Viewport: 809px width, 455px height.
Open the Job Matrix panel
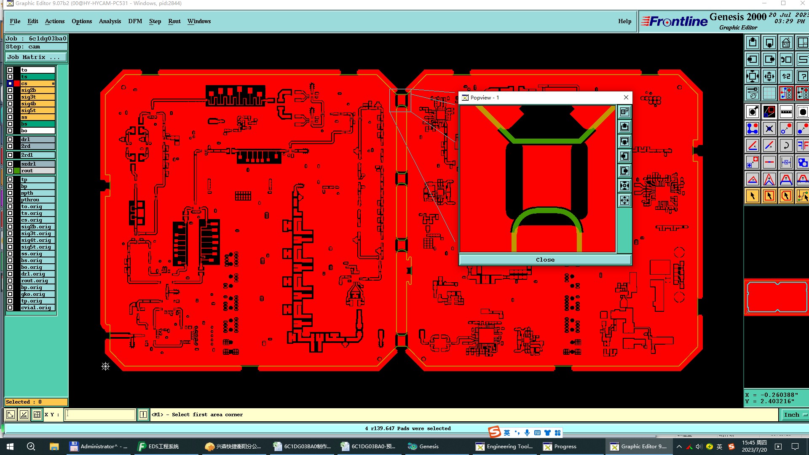point(36,57)
